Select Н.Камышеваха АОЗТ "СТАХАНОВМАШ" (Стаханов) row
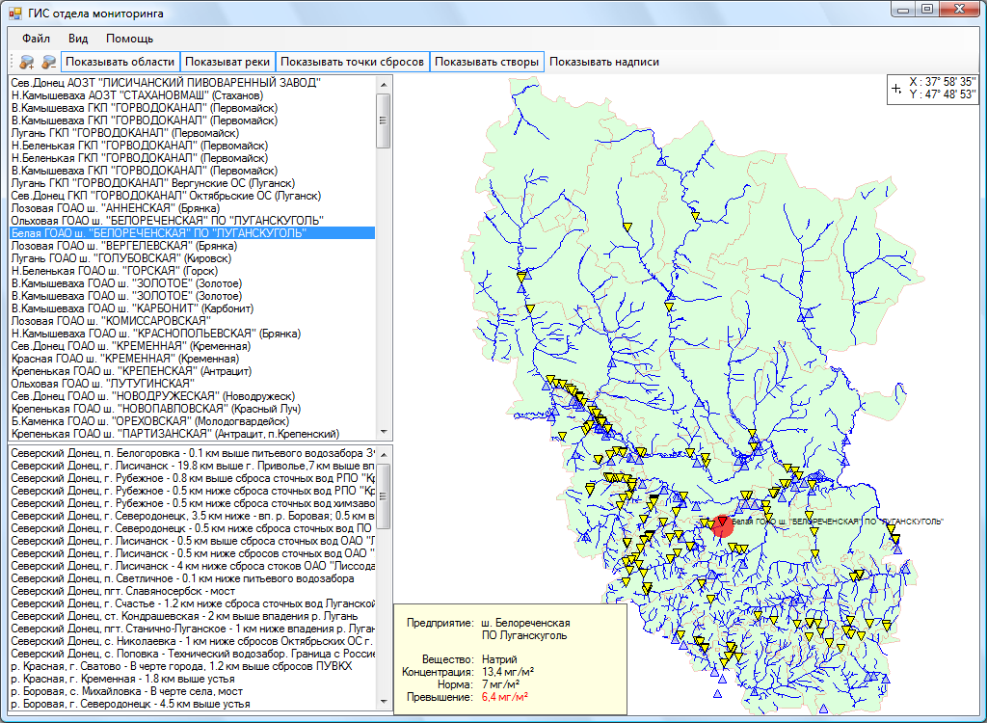Screen dimensions: 987x723 [x=193, y=95]
